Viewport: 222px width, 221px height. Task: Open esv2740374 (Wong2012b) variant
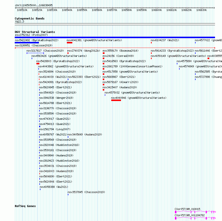(x=84, y=51)
